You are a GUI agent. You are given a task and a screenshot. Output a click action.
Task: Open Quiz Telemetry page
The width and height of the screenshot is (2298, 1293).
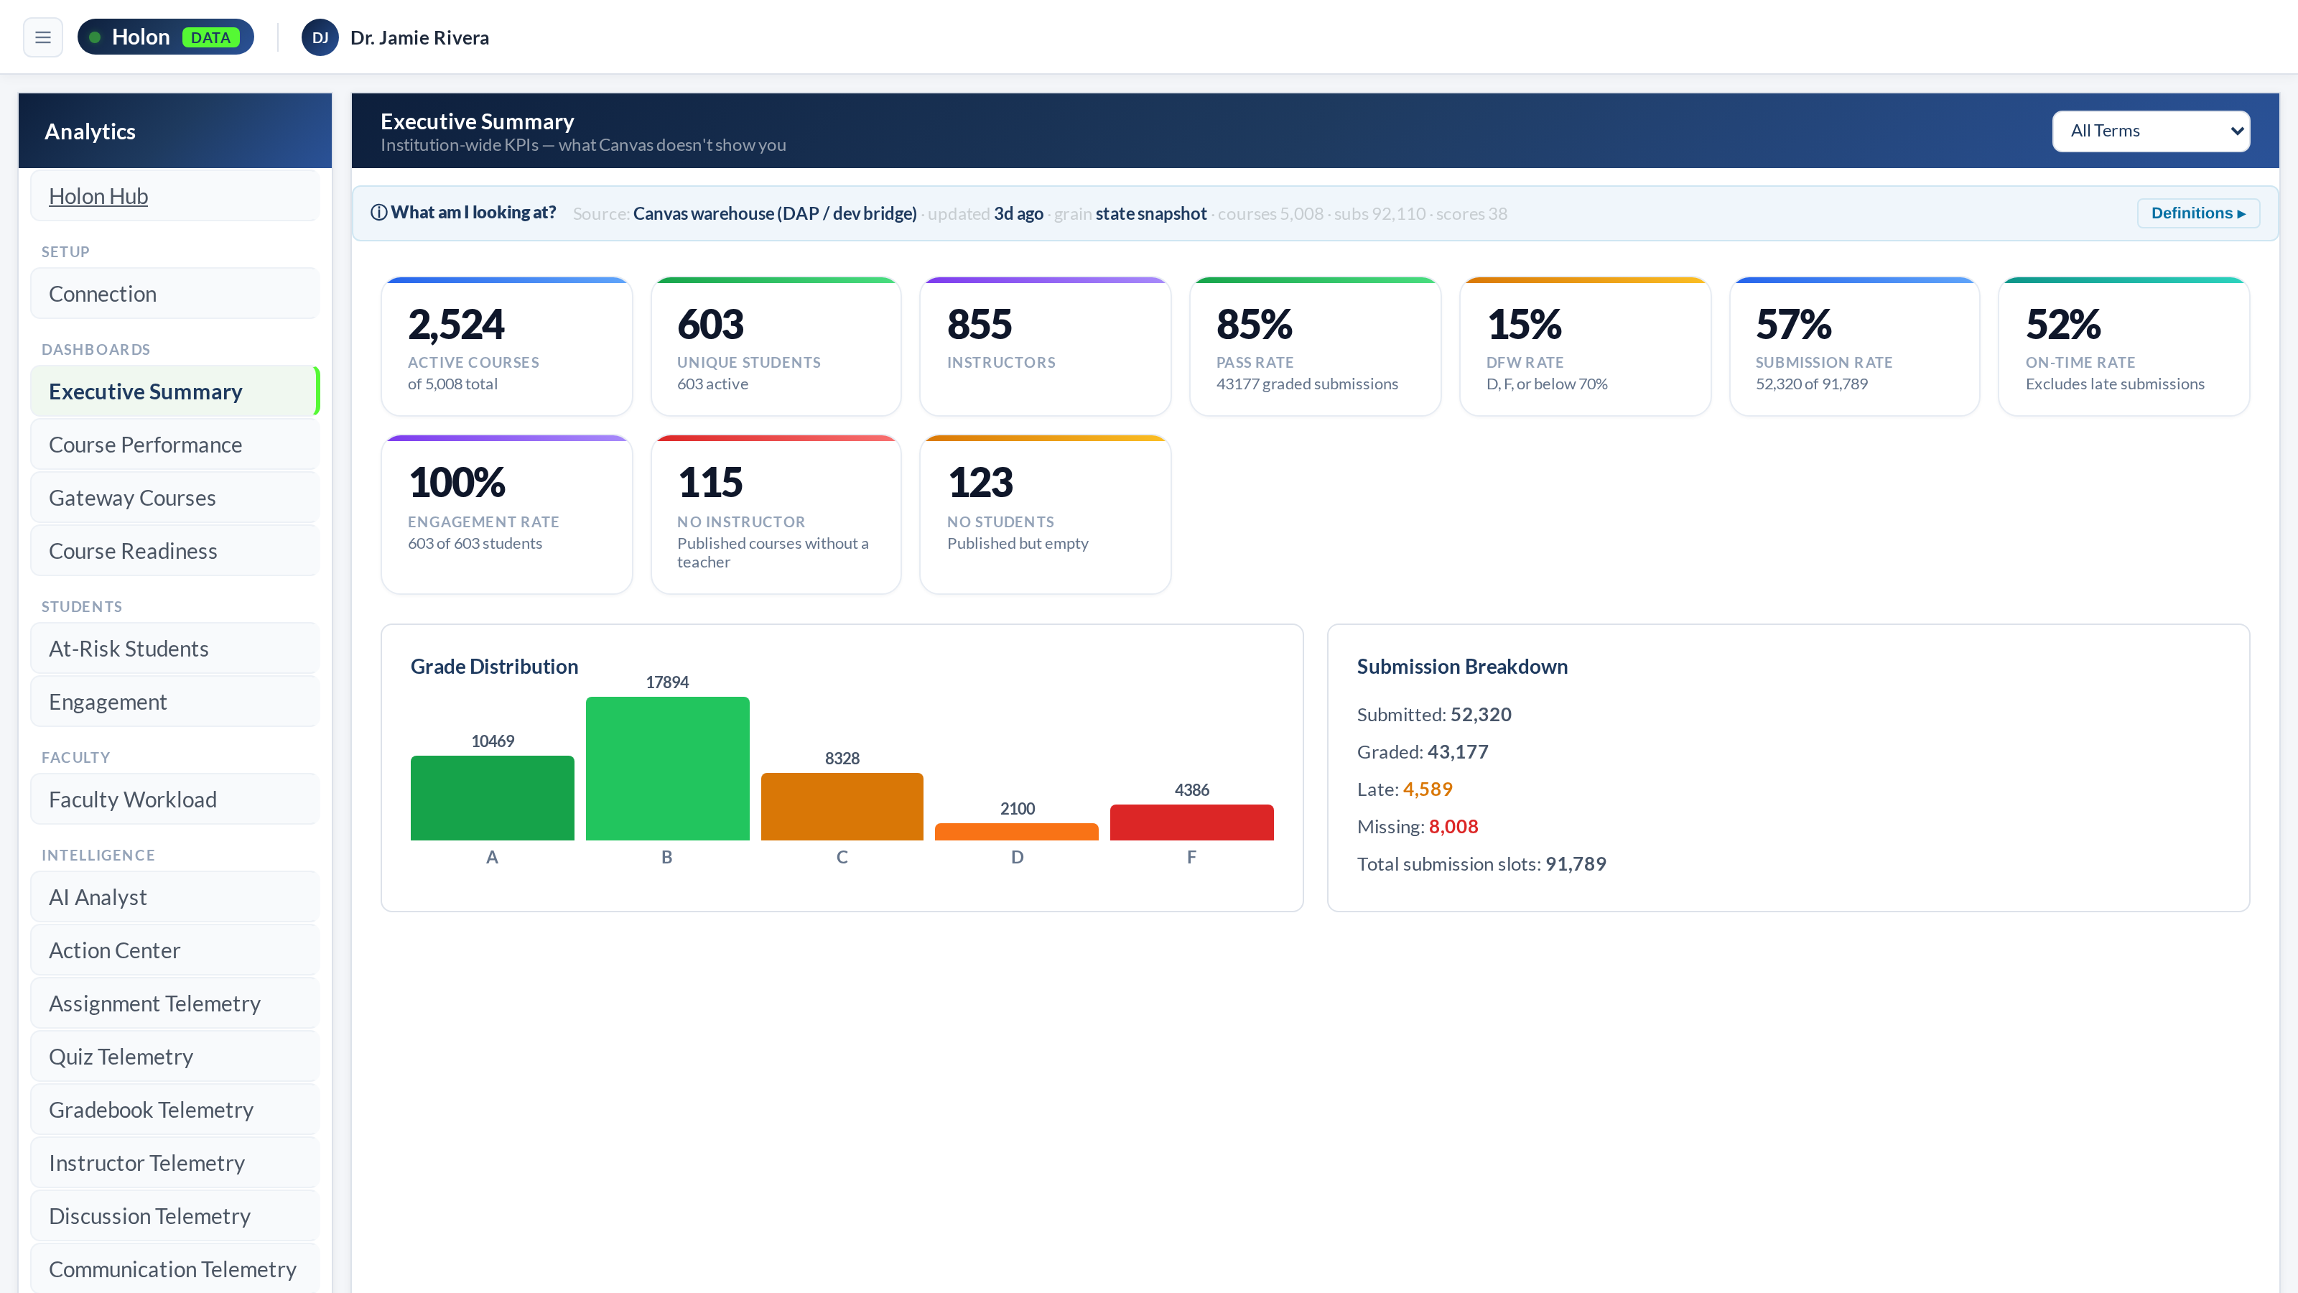click(175, 1057)
